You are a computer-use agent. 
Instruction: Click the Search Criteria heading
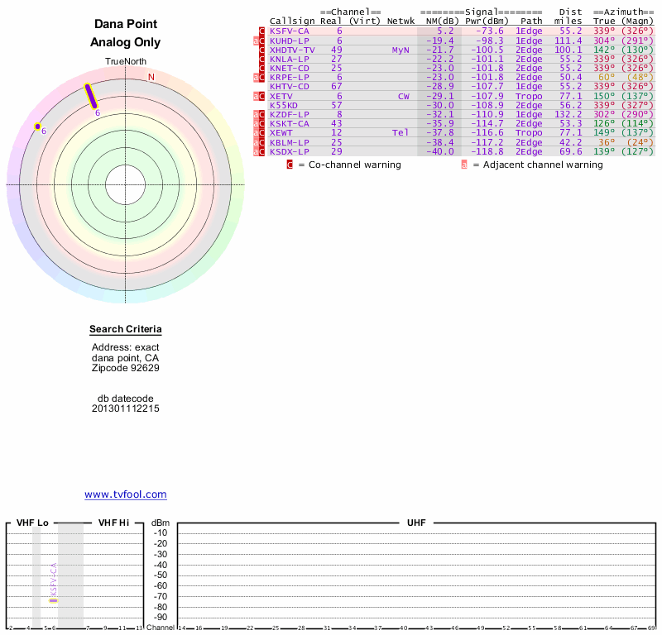click(126, 330)
